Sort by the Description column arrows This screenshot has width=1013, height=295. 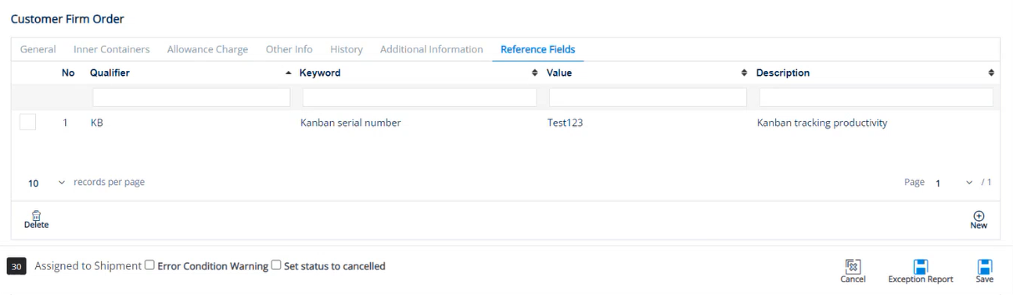coord(991,73)
